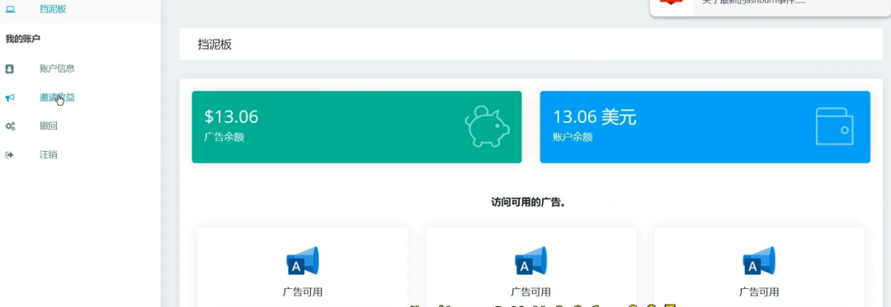Click the right card's 广告可用 label
This screenshot has width=891, height=307.
[759, 292]
